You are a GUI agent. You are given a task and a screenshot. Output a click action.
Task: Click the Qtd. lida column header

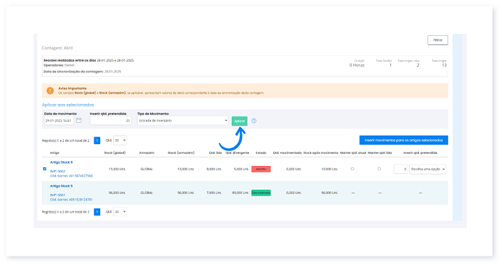tap(215, 153)
